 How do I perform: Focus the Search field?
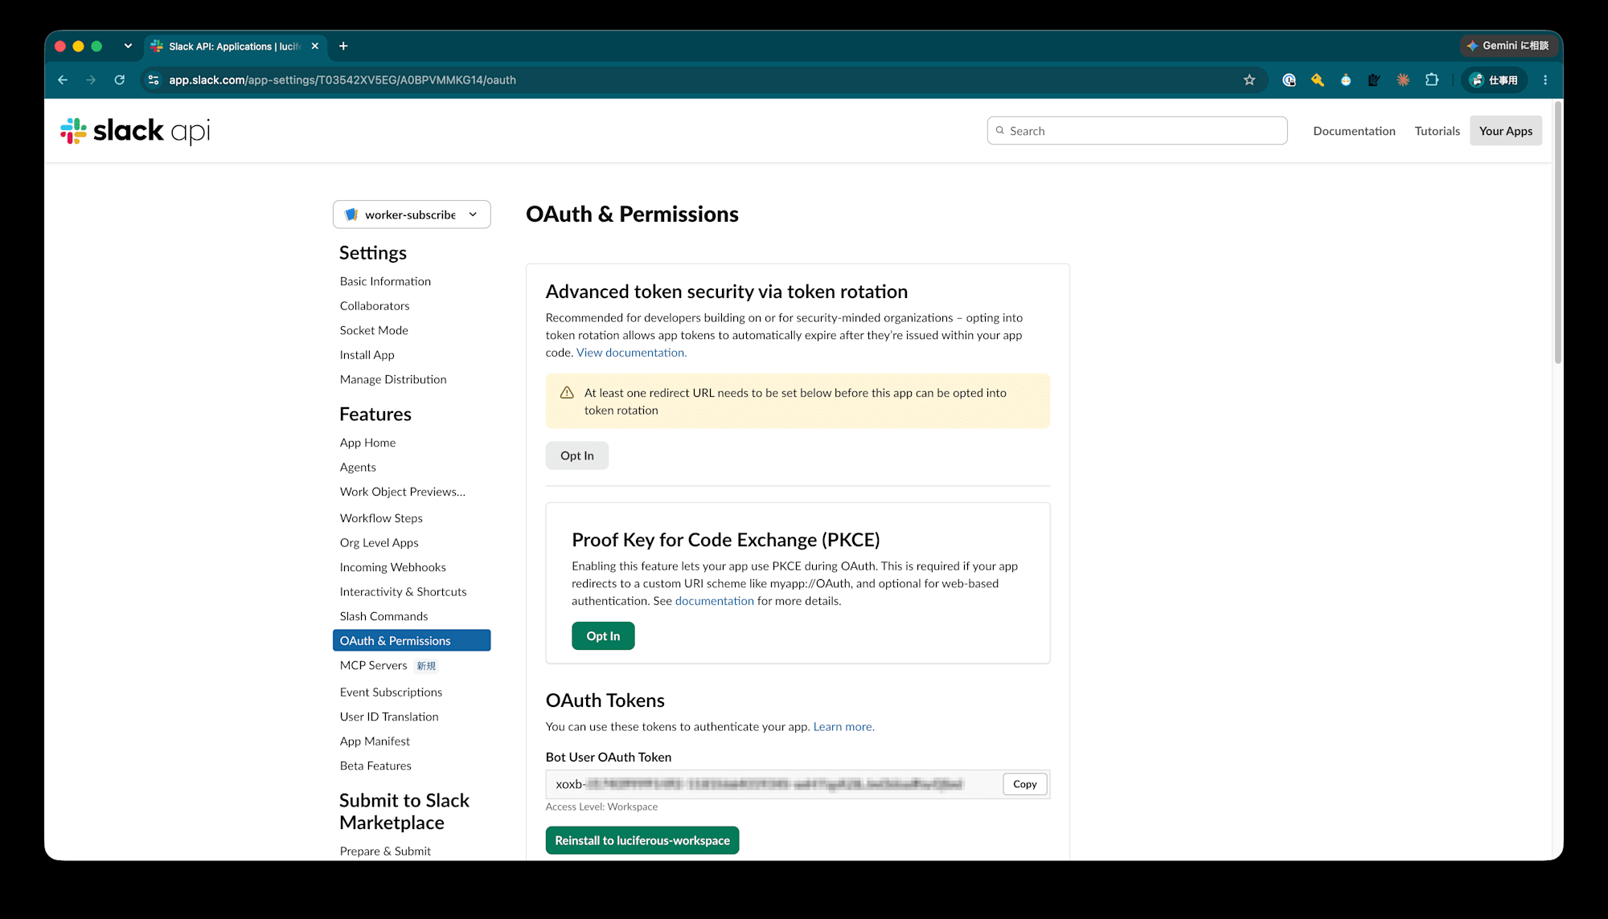click(x=1137, y=131)
